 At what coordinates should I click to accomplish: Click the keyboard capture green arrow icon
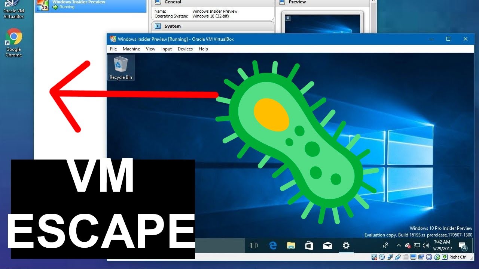tap(445, 257)
